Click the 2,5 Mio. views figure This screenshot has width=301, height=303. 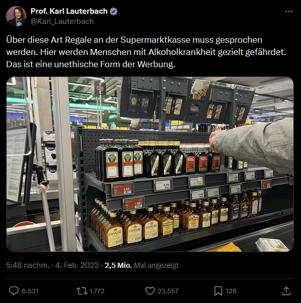pyautogui.click(x=118, y=265)
